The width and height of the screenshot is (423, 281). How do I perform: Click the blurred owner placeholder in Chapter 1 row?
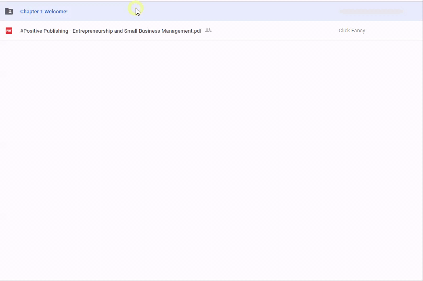[371, 12]
